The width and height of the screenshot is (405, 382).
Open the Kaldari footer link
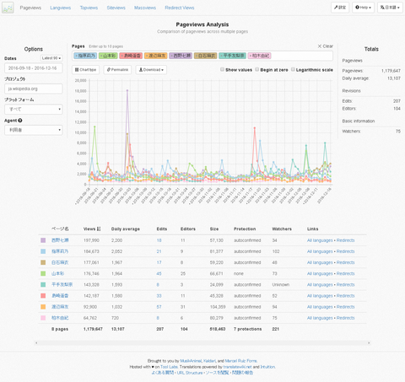point(209,361)
